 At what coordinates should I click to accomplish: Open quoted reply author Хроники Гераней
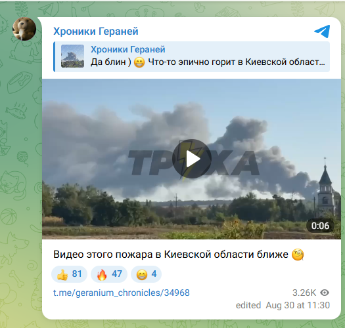coord(128,49)
